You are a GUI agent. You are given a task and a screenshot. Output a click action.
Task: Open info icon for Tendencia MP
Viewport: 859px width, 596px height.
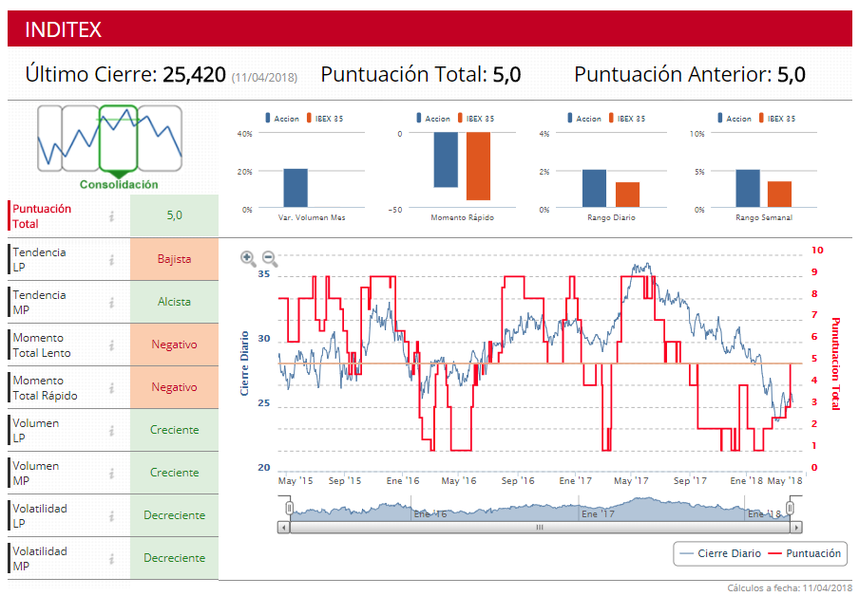(x=112, y=302)
